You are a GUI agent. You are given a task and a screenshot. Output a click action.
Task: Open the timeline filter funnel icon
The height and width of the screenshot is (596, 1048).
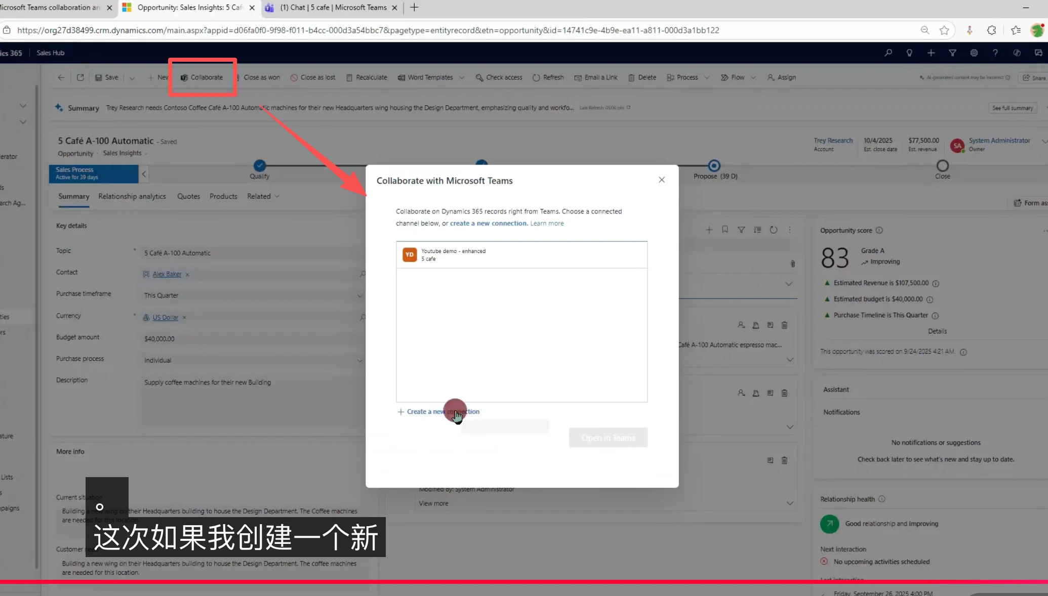click(x=741, y=230)
